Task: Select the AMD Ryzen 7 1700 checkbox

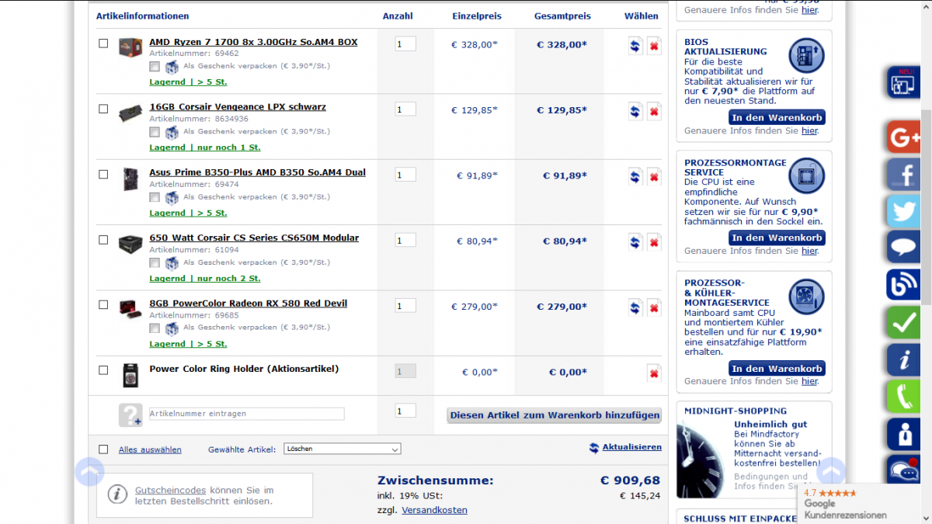Action: point(103,43)
